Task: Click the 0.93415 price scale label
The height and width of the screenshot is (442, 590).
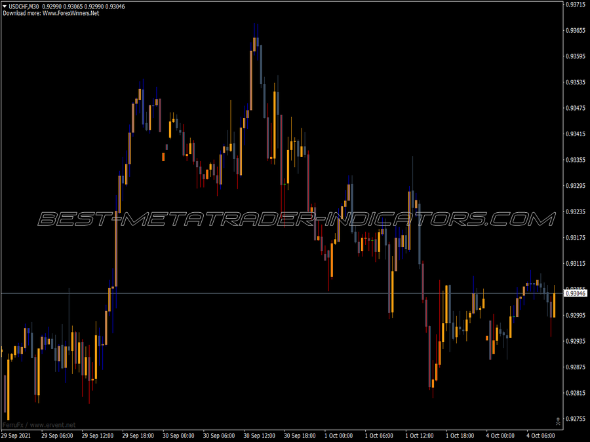Action: click(576, 134)
